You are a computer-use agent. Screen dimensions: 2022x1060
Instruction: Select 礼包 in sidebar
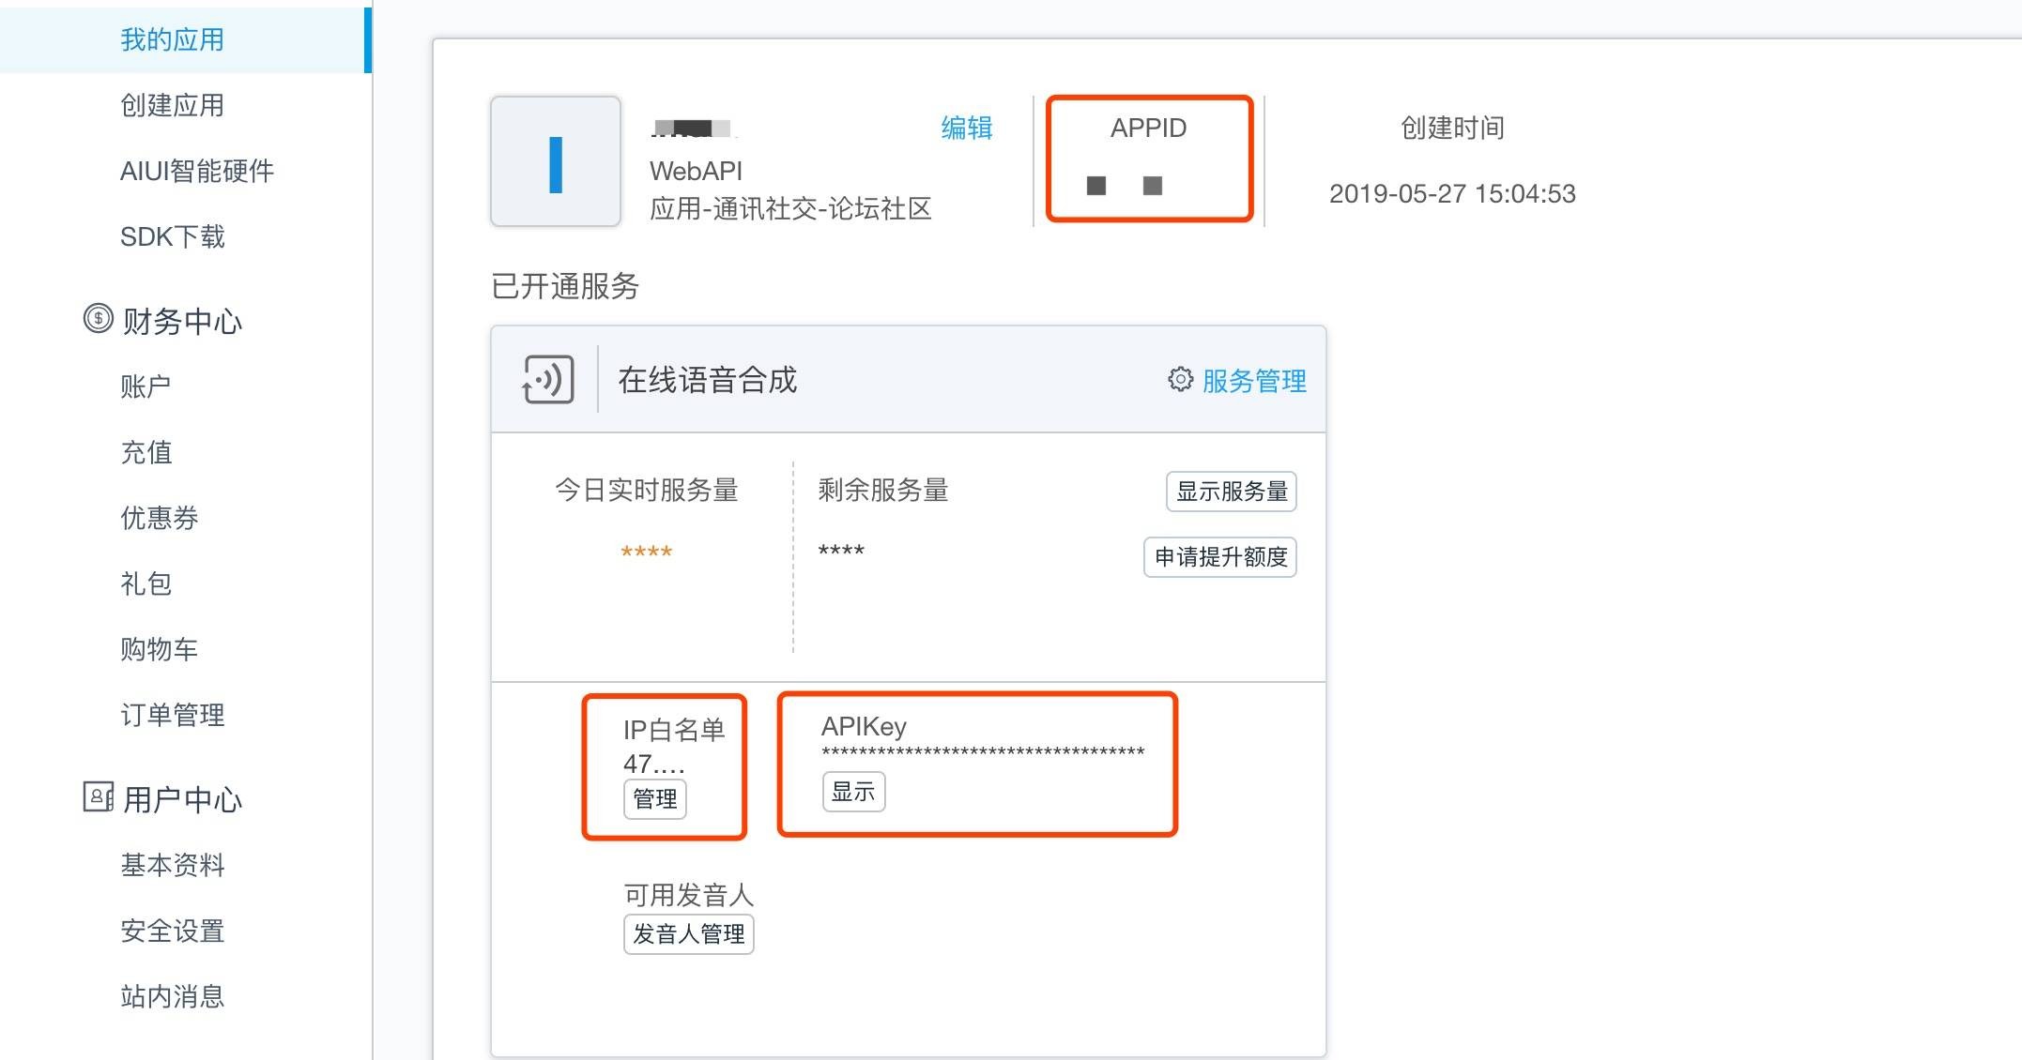tap(146, 583)
